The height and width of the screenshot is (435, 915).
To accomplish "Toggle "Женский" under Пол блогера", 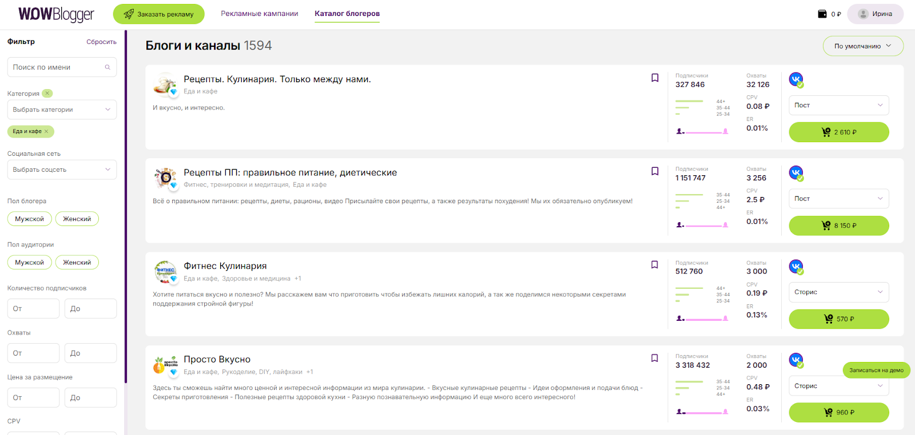I will 77,219.
